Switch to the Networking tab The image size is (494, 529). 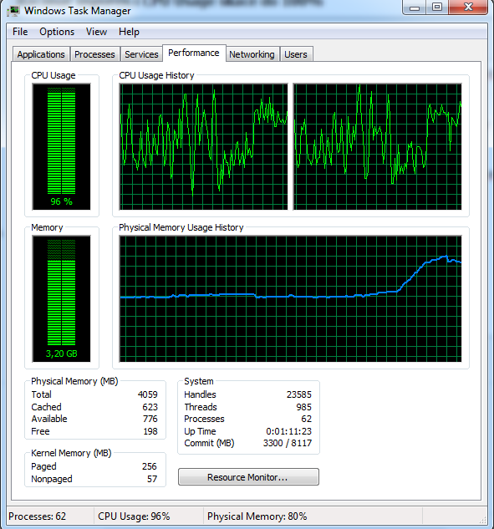coord(252,54)
